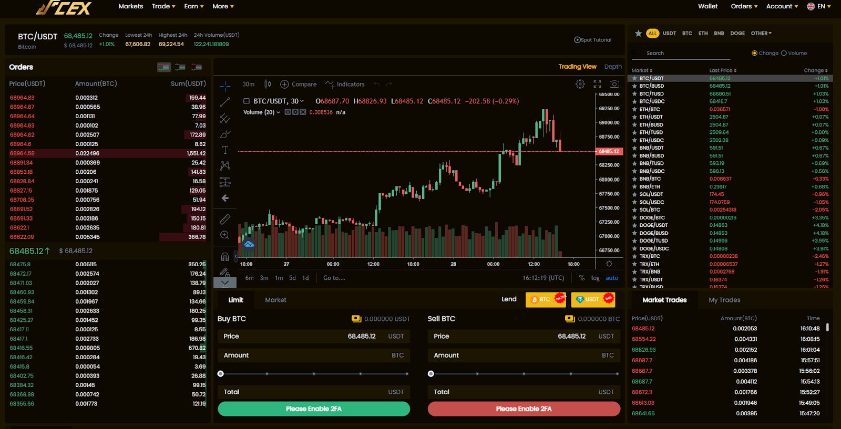Expand the OTHER markets filter
The image size is (841, 429).
coord(761,33)
